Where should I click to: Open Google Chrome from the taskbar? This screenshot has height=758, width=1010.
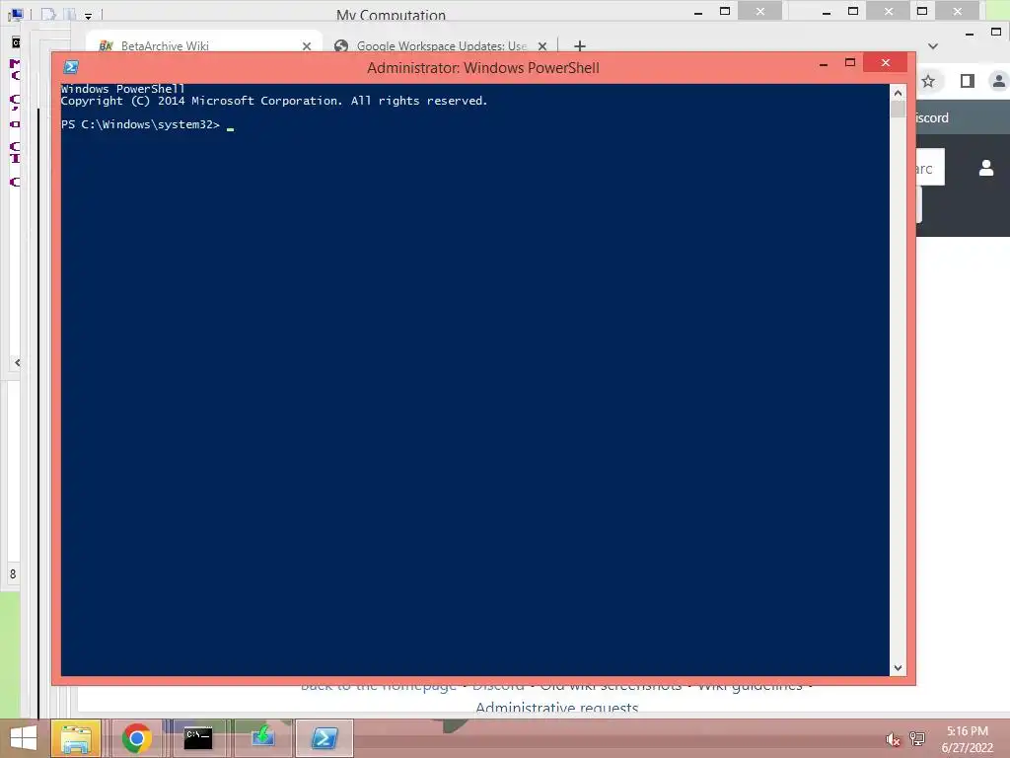click(x=136, y=738)
